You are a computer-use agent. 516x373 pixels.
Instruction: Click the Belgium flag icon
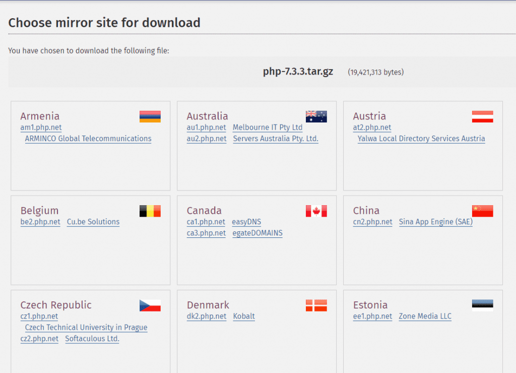tap(150, 211)
